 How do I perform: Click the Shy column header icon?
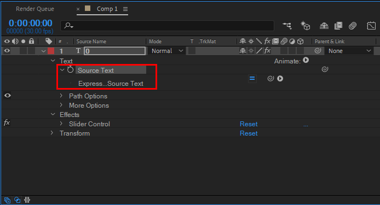tap(243, 42)
